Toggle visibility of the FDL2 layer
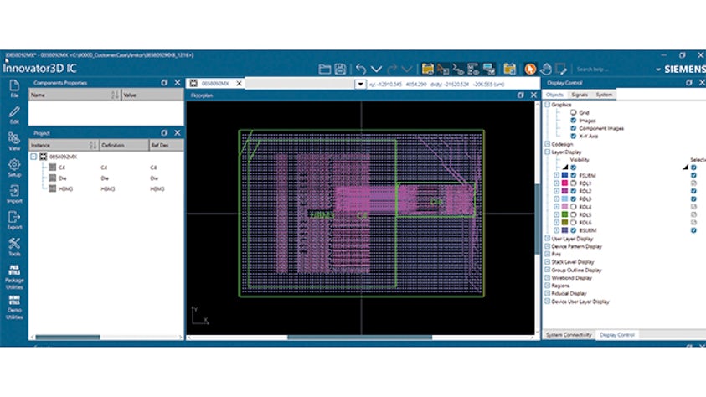The image size is (706, 397). click(574, 190)
